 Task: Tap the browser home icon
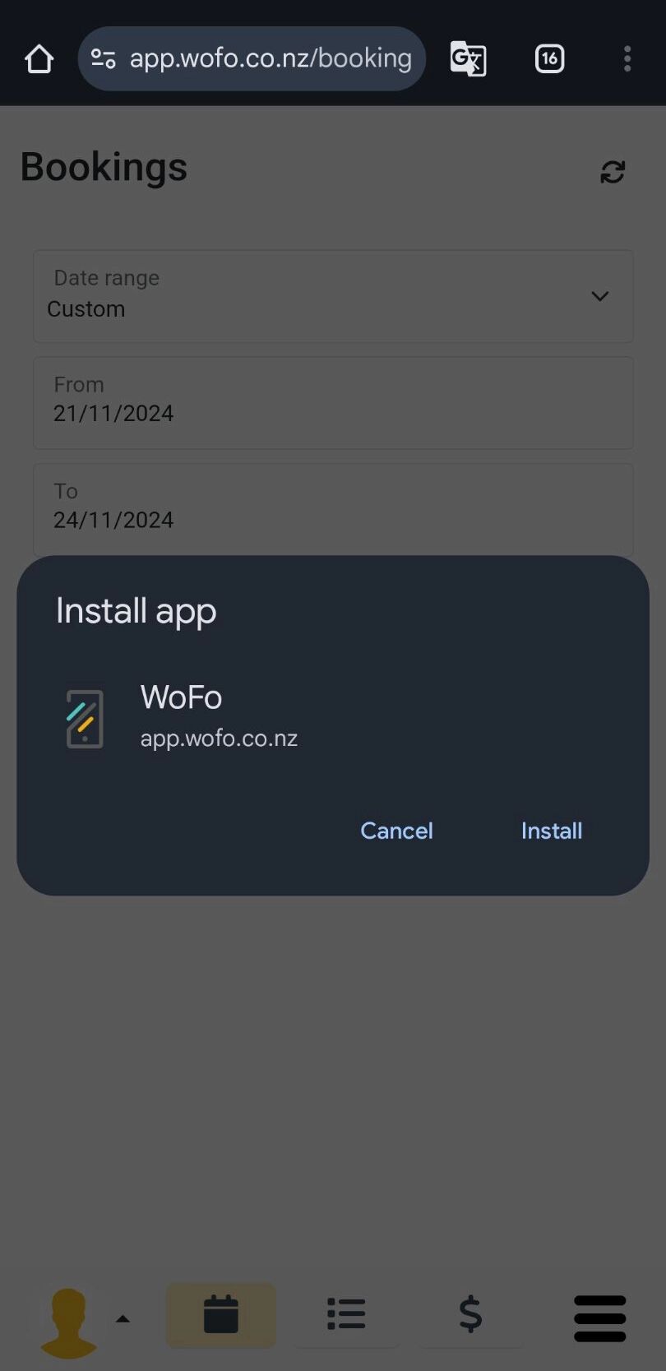(x=39, y=58)
